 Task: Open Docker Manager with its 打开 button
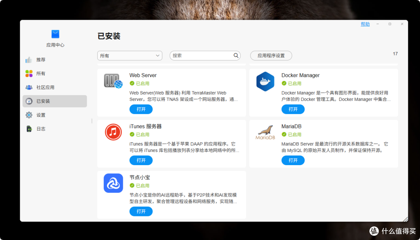click(293, 109)
